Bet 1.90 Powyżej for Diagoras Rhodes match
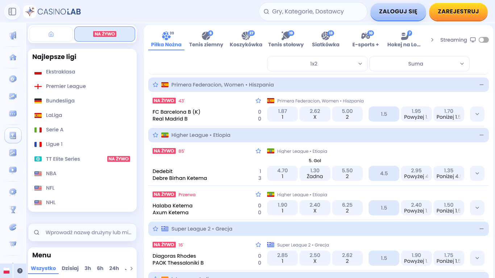The height and width of the screenshot is (278, 495). click(416, 258)
